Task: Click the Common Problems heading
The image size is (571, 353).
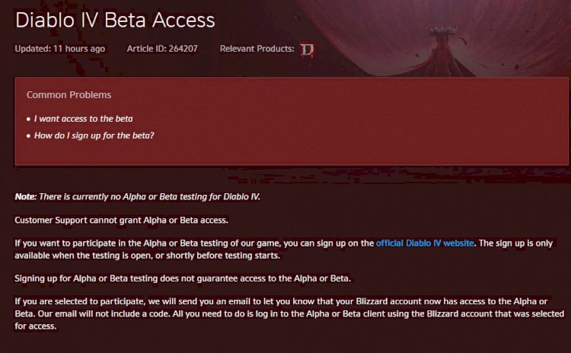Action: [69, 95]
